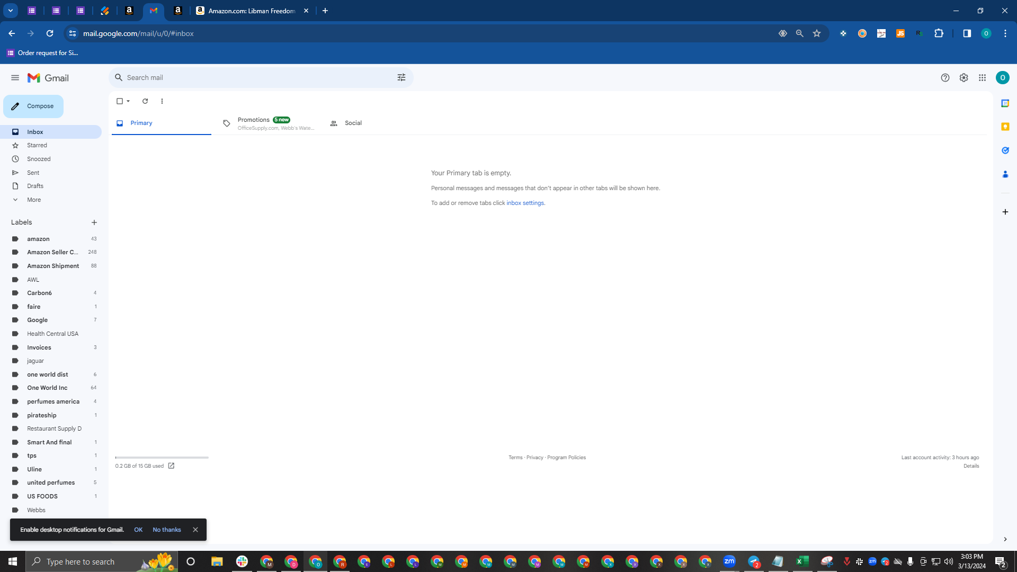Switch to the Promotions tab
This screenshot has height=572, width=1017.
click(269, 123)
